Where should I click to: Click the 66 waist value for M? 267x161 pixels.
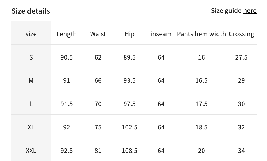point(98,81)
